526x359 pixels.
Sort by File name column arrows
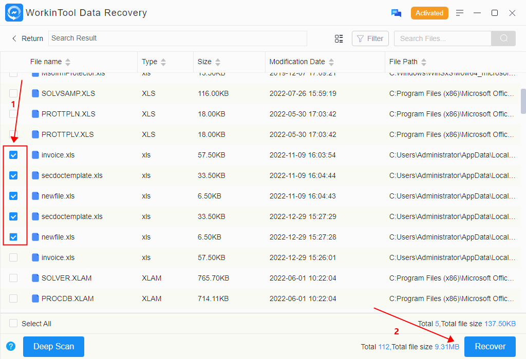pos(68,62)
